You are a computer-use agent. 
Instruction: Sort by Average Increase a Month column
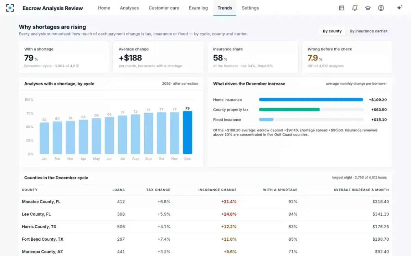tap(361, 190)
